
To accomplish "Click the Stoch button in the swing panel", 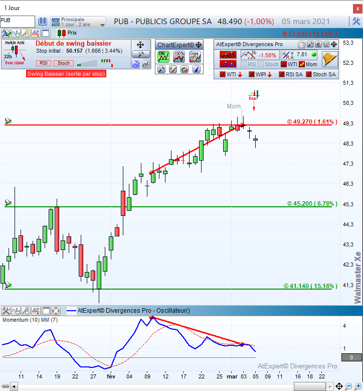I will click(x=64, y=63).
